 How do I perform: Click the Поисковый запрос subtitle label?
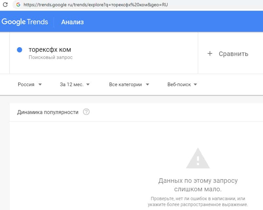click(50, 57)
